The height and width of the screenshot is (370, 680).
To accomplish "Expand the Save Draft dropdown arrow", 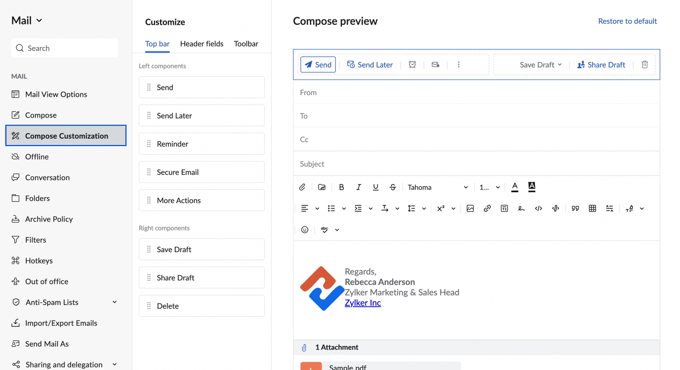I will [561, 65].
